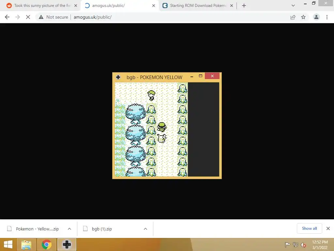Click the NPC trainer at top

click(151, 95)
